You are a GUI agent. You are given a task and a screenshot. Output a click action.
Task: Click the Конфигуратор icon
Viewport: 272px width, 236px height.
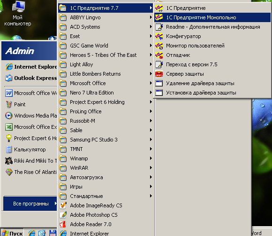click(x=159, y=36)
